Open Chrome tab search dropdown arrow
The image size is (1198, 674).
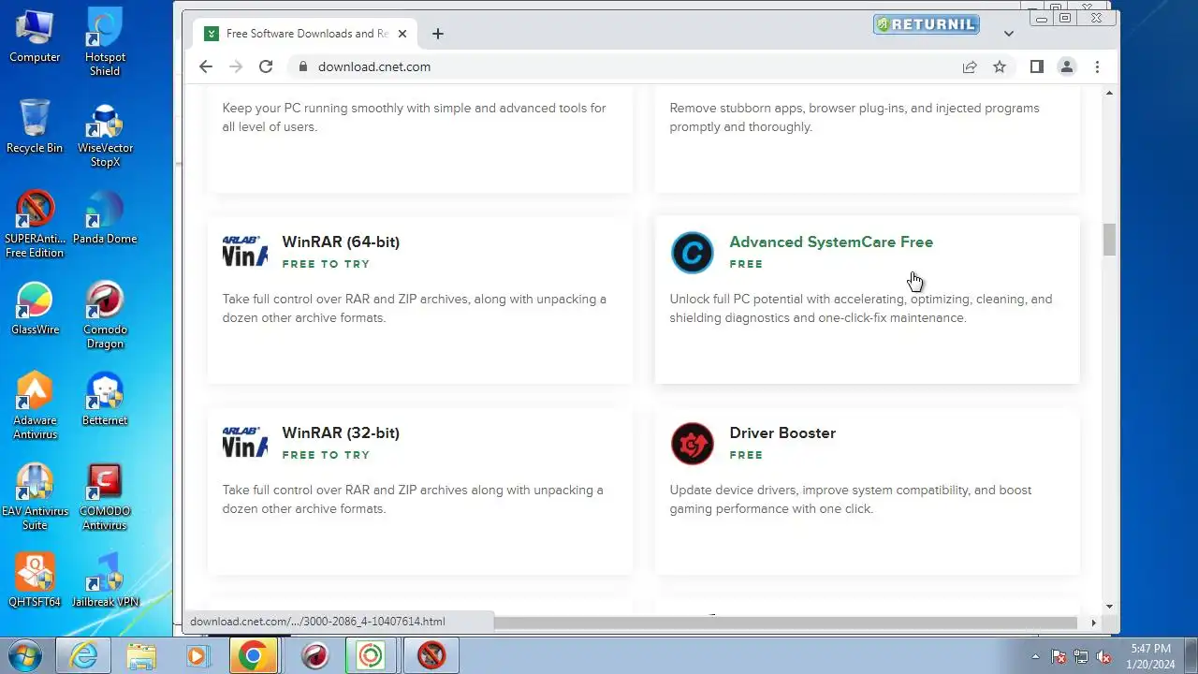pyautogui.click(x=1008, y=34)
